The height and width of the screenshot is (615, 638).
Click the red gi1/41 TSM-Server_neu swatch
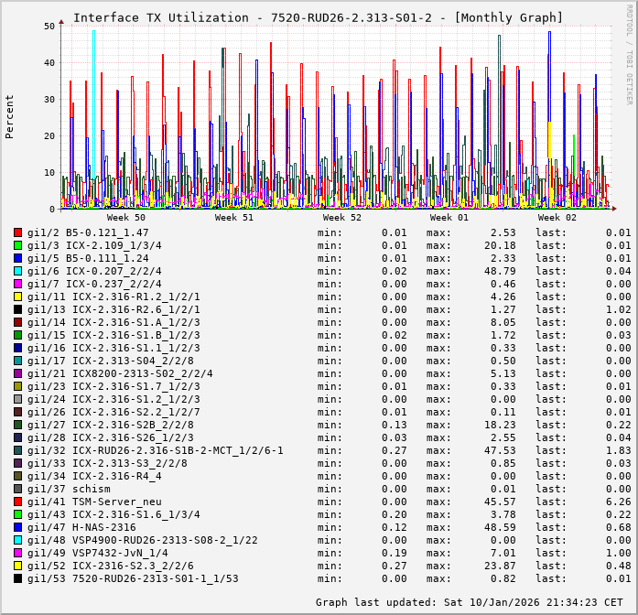pyautogui.click(x=17, y=502)
